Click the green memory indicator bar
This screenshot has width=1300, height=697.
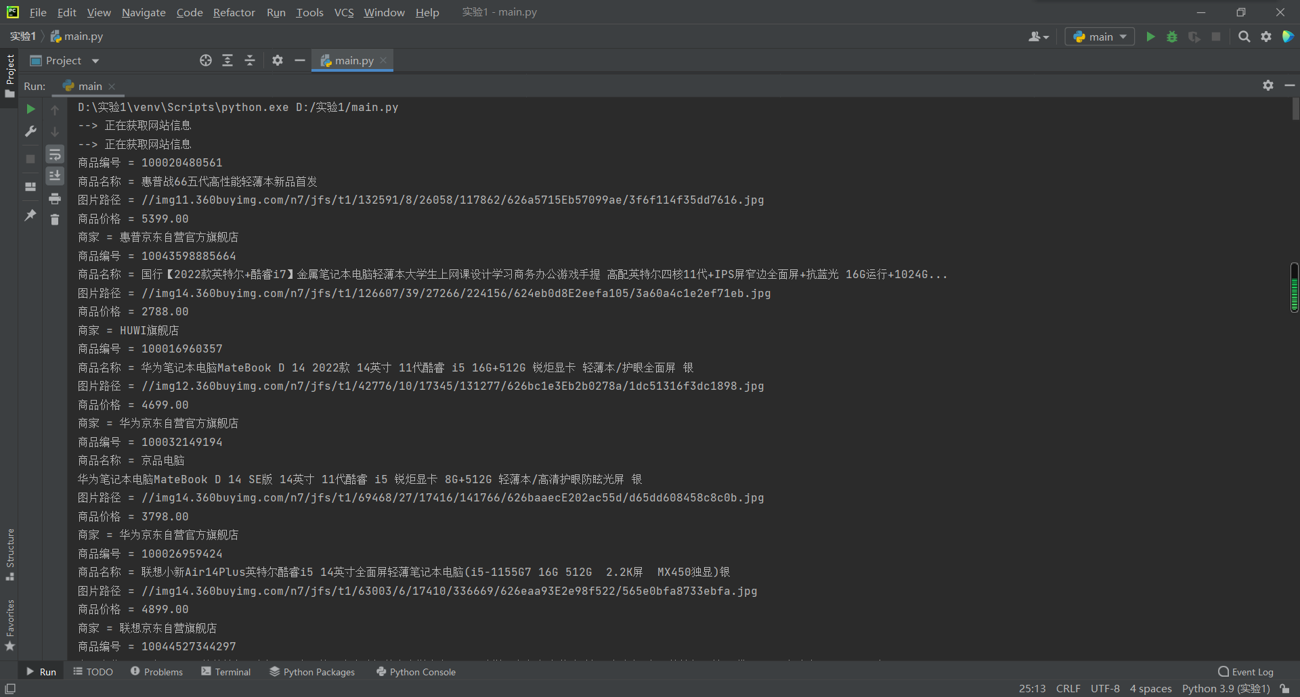(x=1294, y=288)
